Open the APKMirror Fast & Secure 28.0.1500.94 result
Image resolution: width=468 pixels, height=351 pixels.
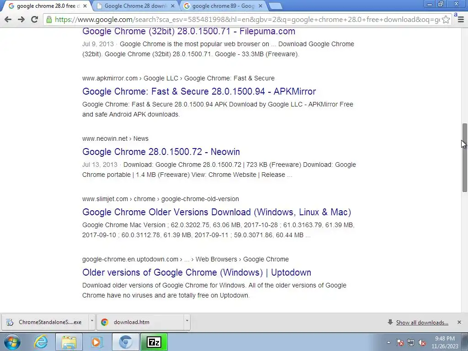199,91
